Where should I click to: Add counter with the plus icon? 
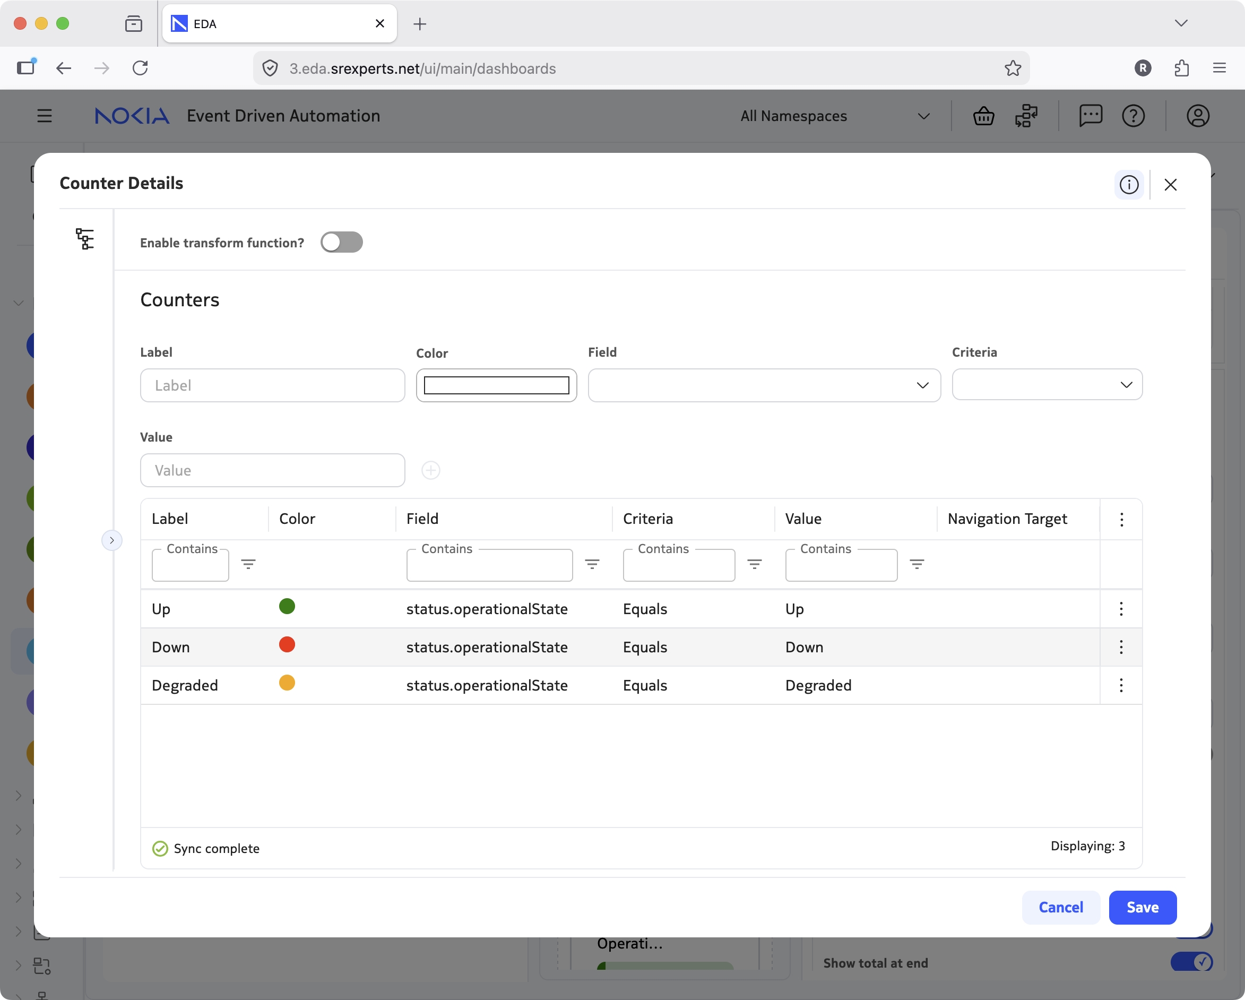[x=431, y=470]
